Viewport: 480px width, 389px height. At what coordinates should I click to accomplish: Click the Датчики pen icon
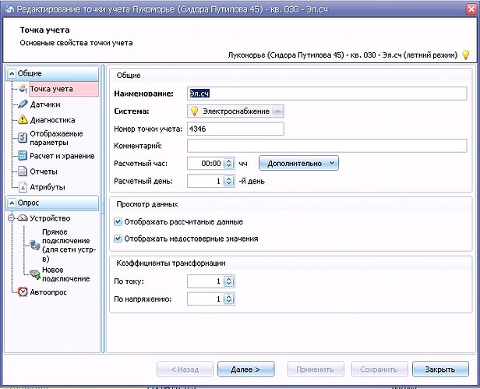point(23,104)
